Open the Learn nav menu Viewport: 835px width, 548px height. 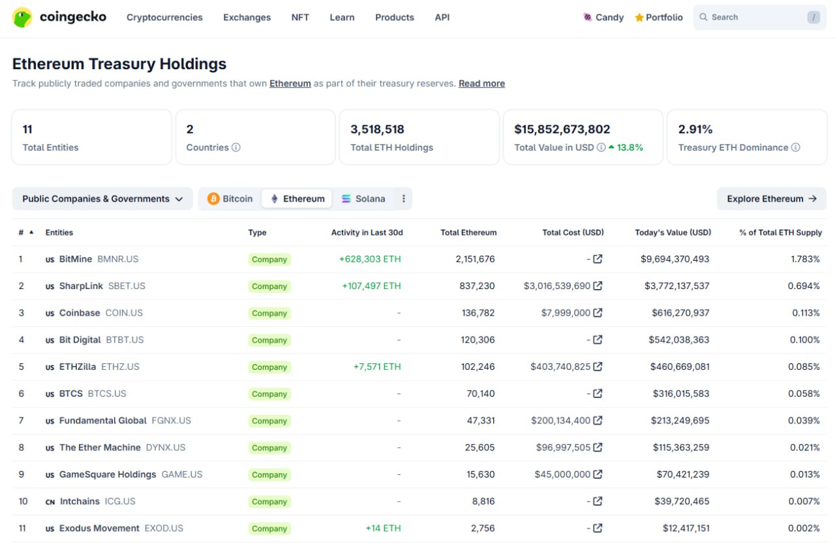pyautogui.click(x=342, y=18)
